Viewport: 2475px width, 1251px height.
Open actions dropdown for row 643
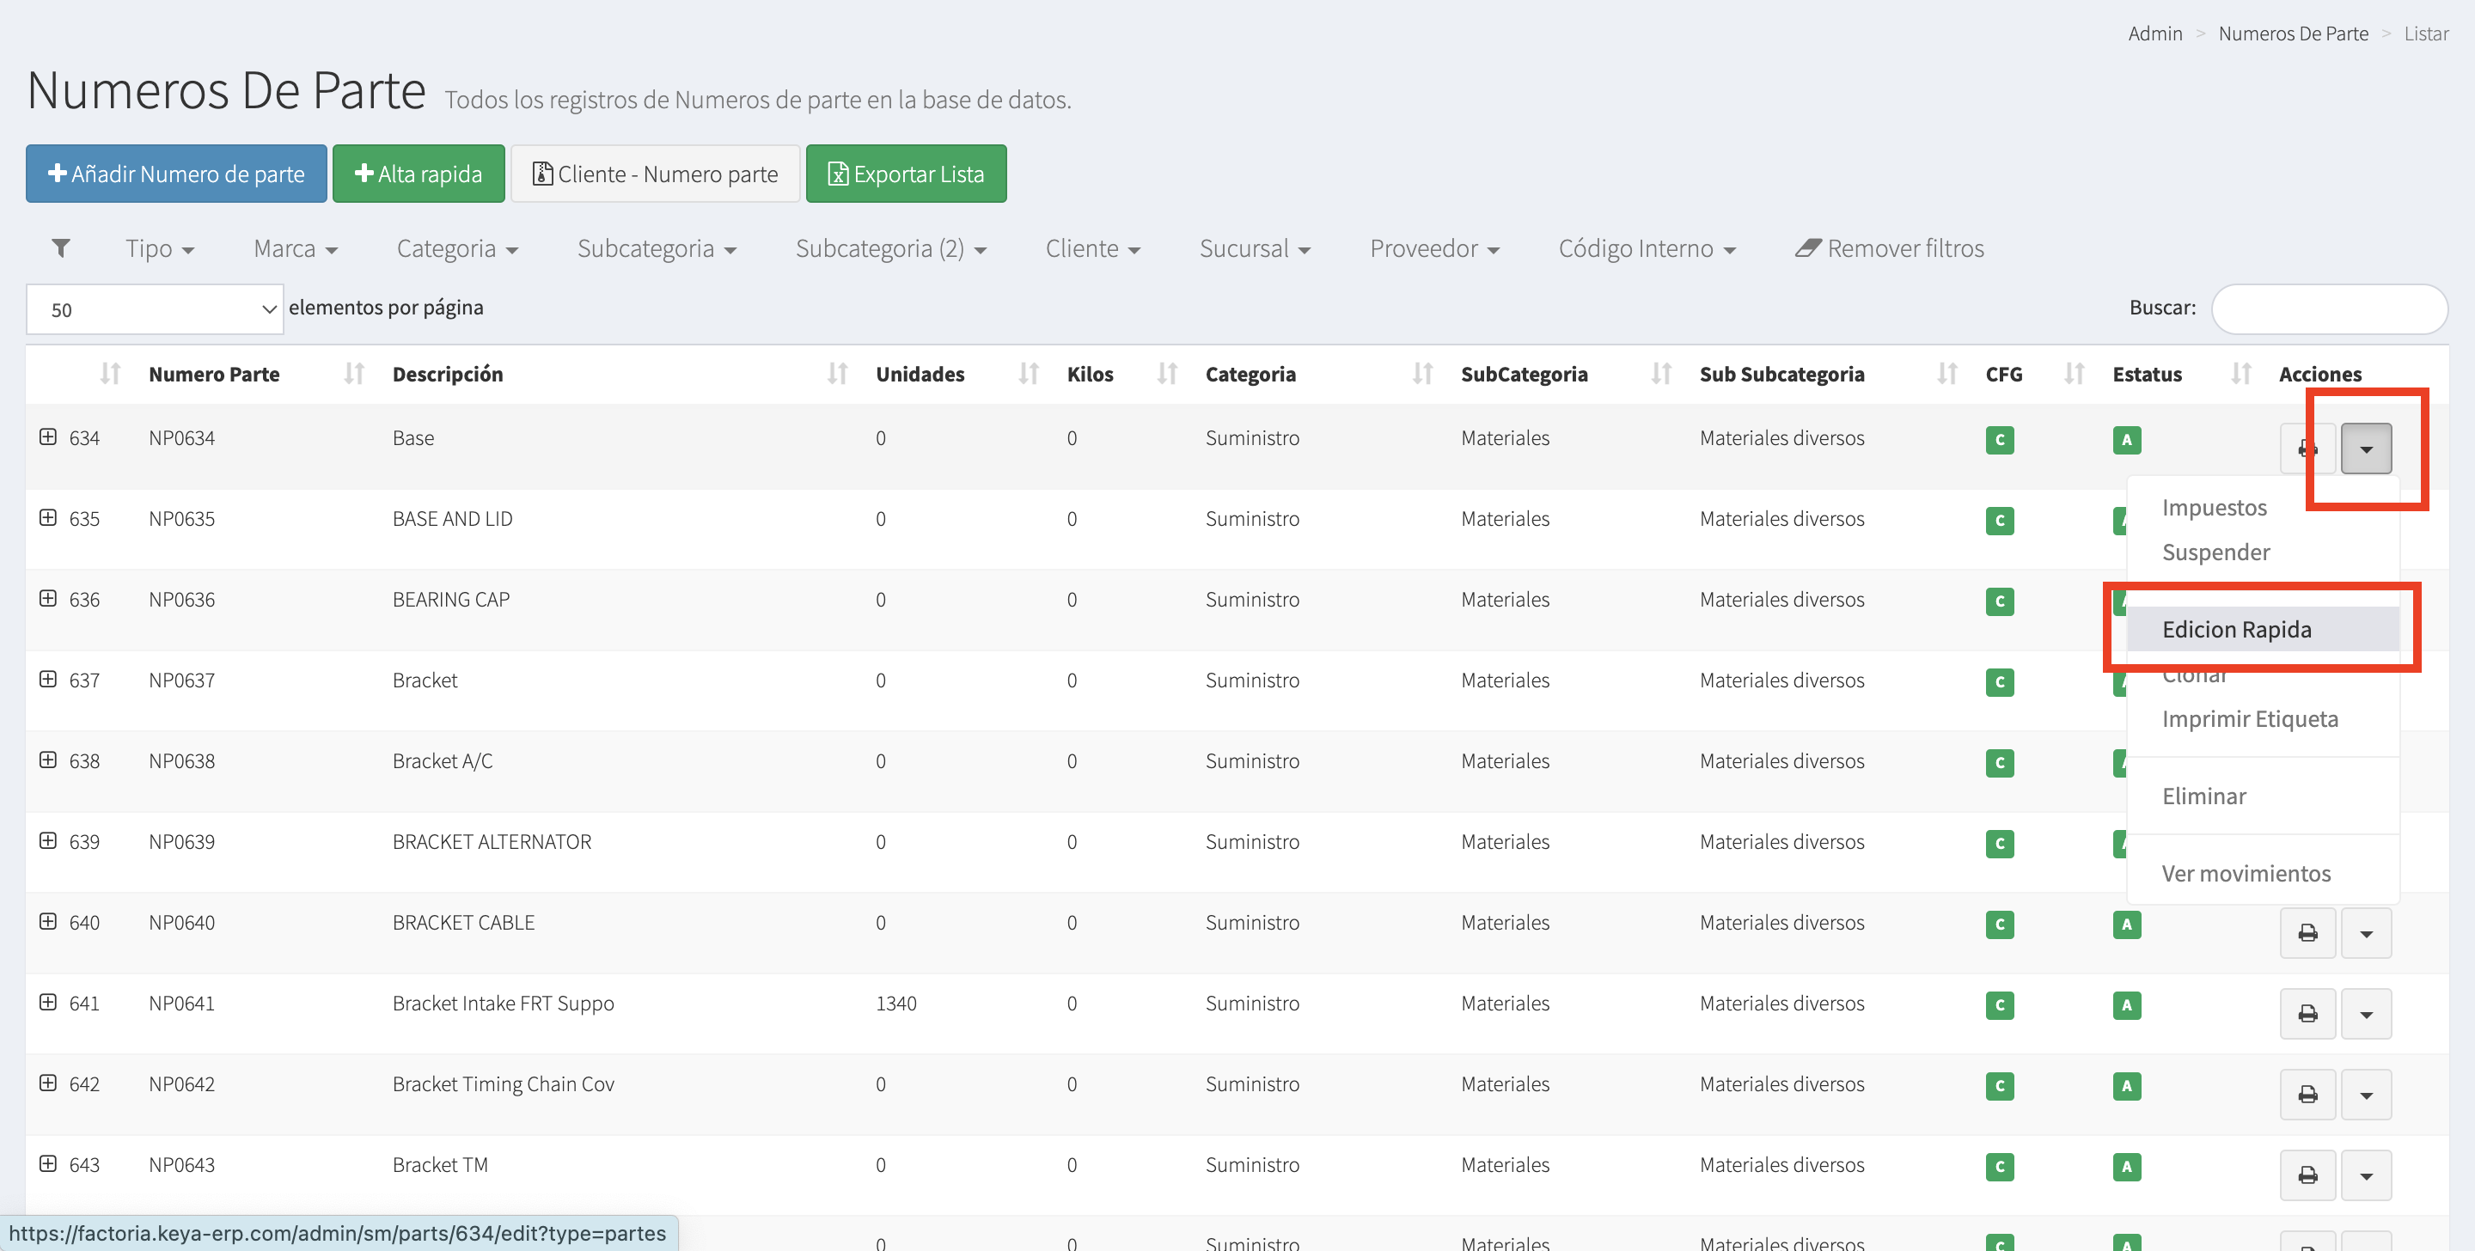(2366, 1175)
